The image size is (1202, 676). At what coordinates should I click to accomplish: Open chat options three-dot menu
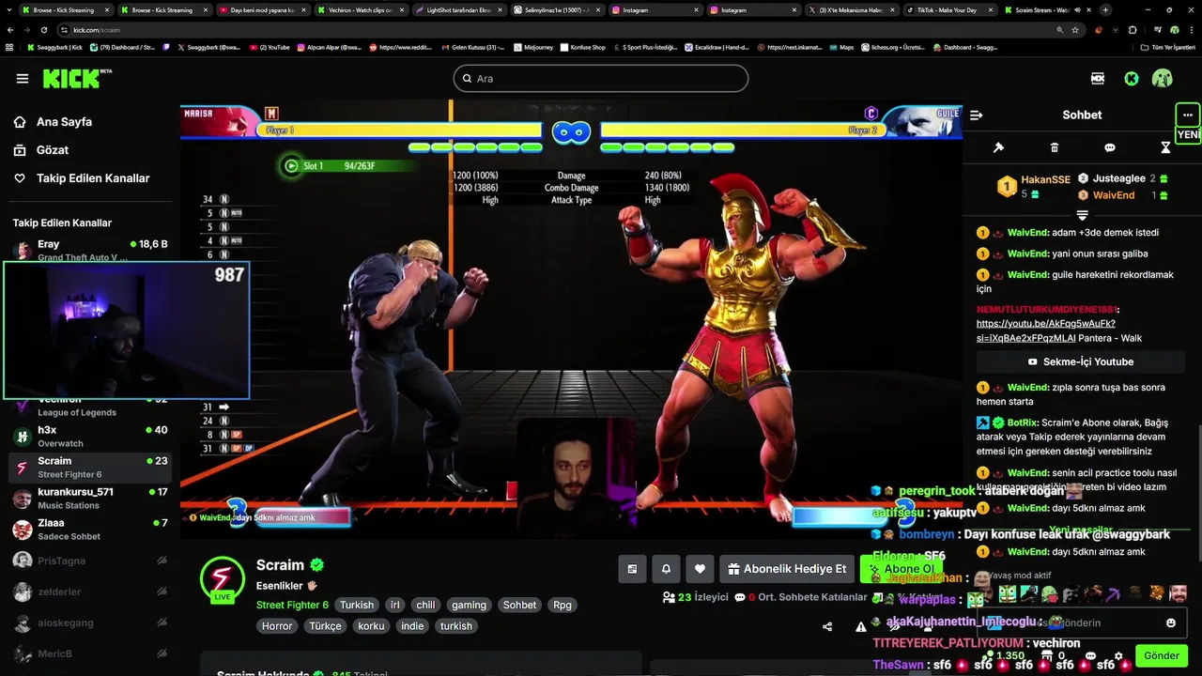[x=1188, y=115]
